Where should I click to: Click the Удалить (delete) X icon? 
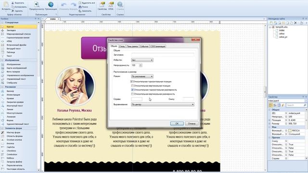tap(13, 11)
